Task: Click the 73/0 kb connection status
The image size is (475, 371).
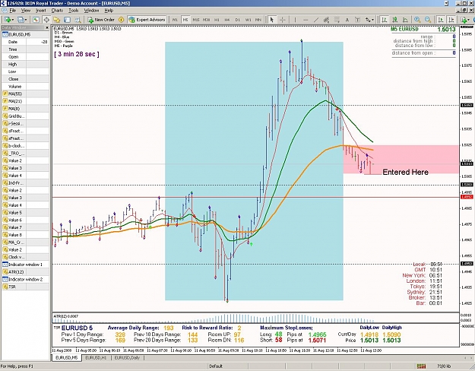Action: (444, 366)
